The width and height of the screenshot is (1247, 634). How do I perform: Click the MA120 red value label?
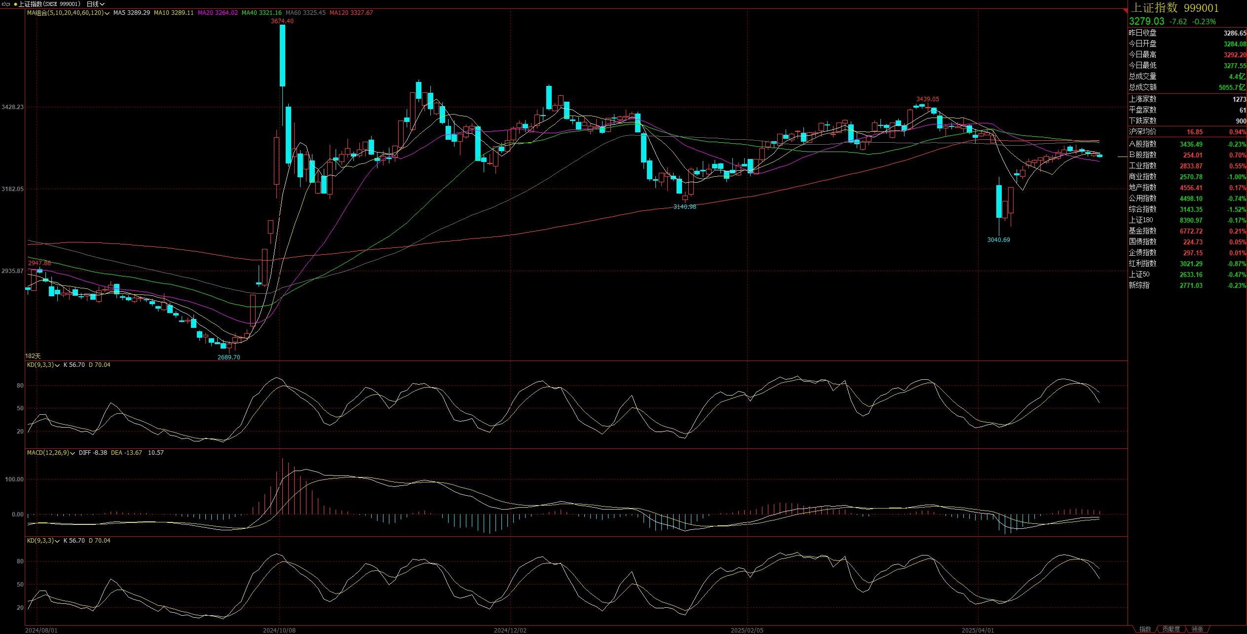click(351, 13)
